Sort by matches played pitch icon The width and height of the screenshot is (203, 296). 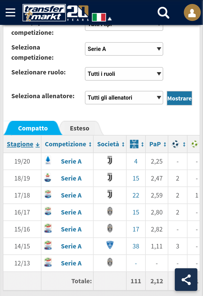pos(134,144)
